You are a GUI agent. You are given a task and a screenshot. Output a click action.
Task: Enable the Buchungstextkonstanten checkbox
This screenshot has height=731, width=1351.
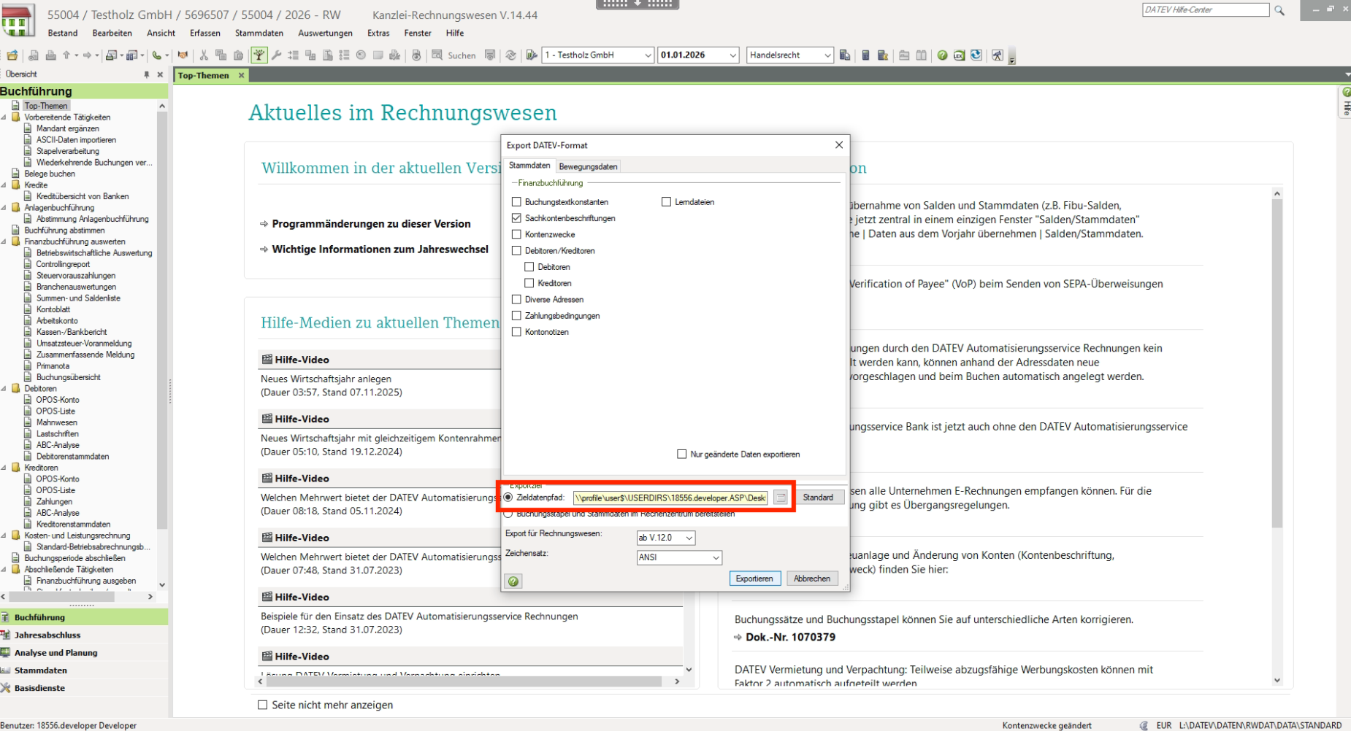click(x=517, y=202)
